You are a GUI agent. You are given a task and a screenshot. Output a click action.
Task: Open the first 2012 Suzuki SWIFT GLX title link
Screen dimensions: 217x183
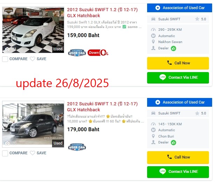[x=102, y=13]
